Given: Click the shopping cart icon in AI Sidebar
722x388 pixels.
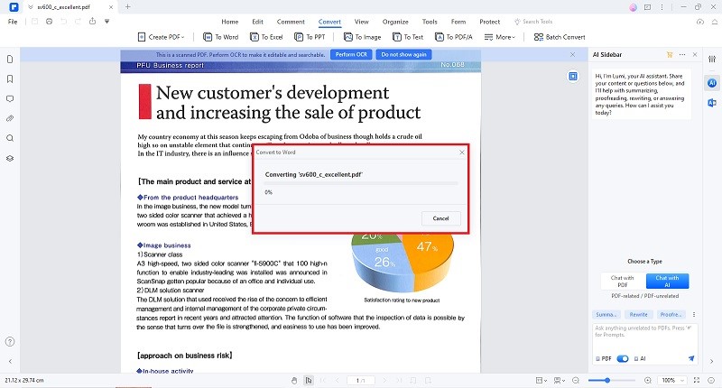Looking at the screenshot, I should pyautogui.click(x=670, y=55).
